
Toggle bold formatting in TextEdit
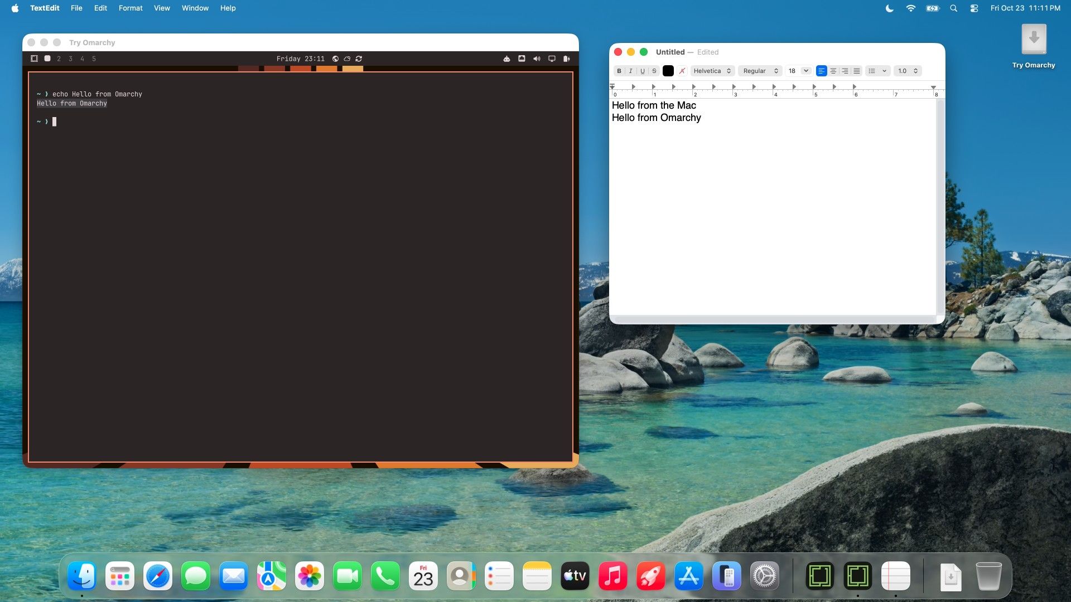(619, 71)
